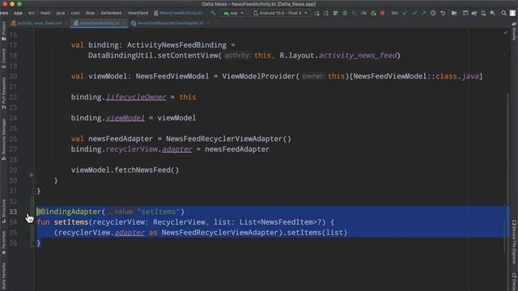Collapse the class fold marker at line 31
The image size is (518, 291).
coord(34,191)
